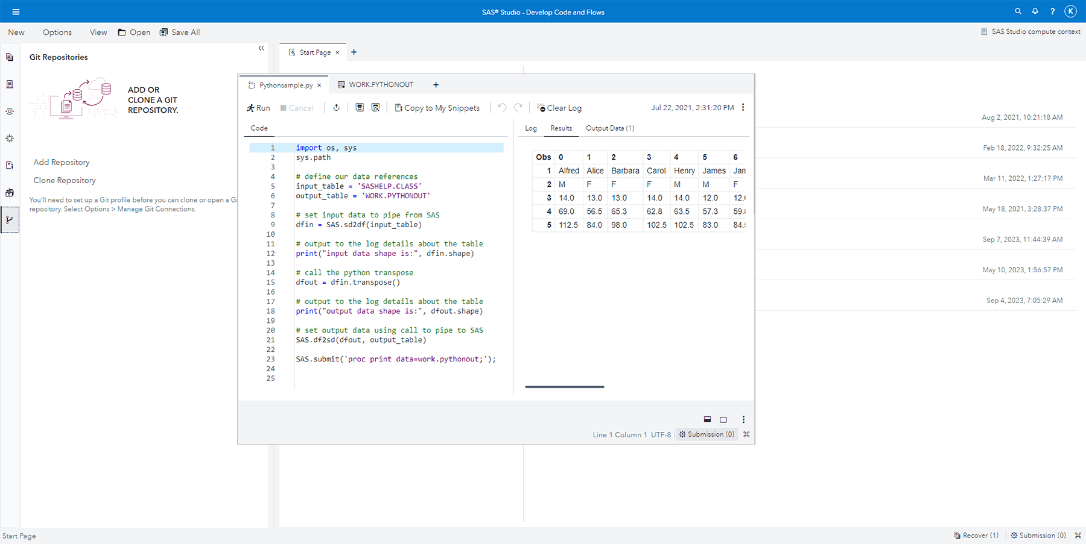Click Save All in top toolbar
This screenshot has height=544, width=1086.
(x=180, y=33)
